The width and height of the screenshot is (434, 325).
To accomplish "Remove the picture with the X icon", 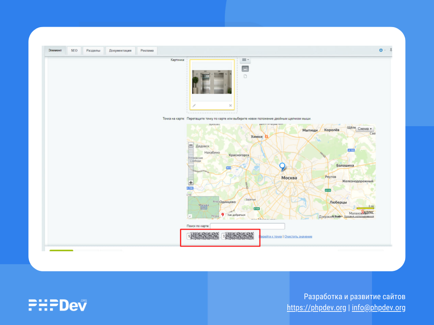I will 230,105.
